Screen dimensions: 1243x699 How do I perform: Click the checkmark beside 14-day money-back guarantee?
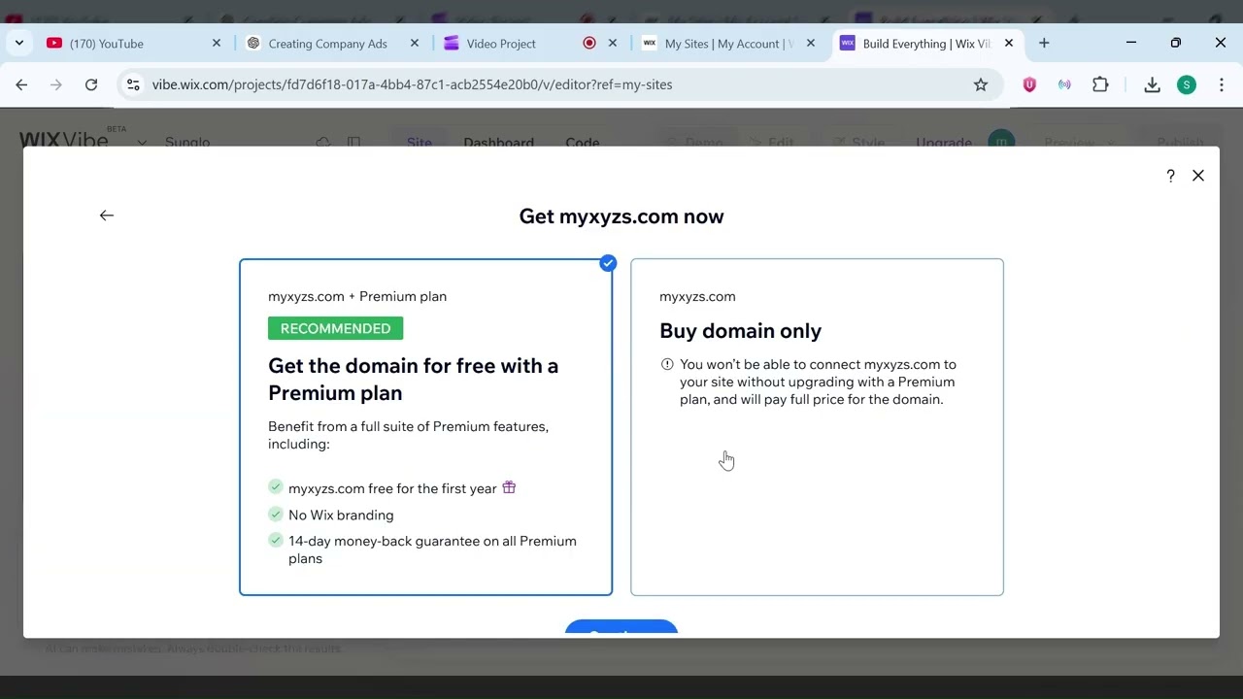click(276, 540)
